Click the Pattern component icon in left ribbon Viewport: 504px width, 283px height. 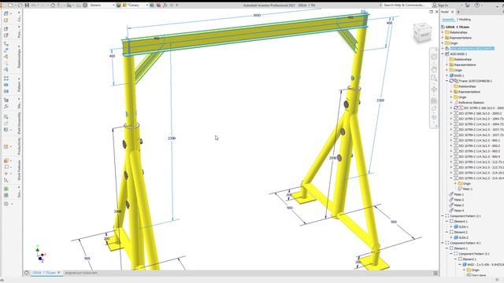6,78
